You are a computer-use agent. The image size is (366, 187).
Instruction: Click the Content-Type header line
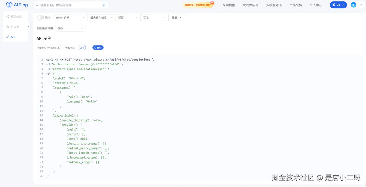(x=78, y=69)
